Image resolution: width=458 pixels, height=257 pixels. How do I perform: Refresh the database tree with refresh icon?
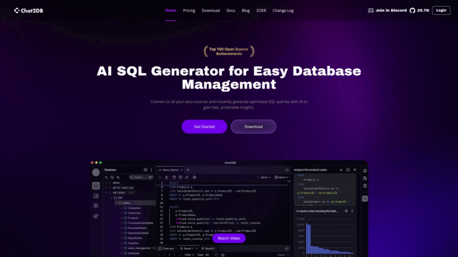112,177
